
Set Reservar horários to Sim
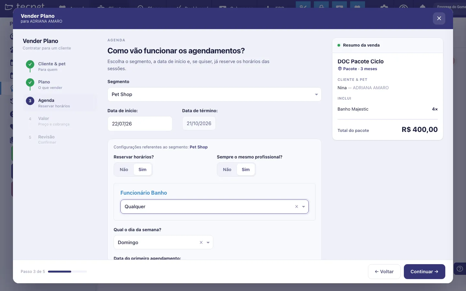pyautogui.click(x=142, y=169)
